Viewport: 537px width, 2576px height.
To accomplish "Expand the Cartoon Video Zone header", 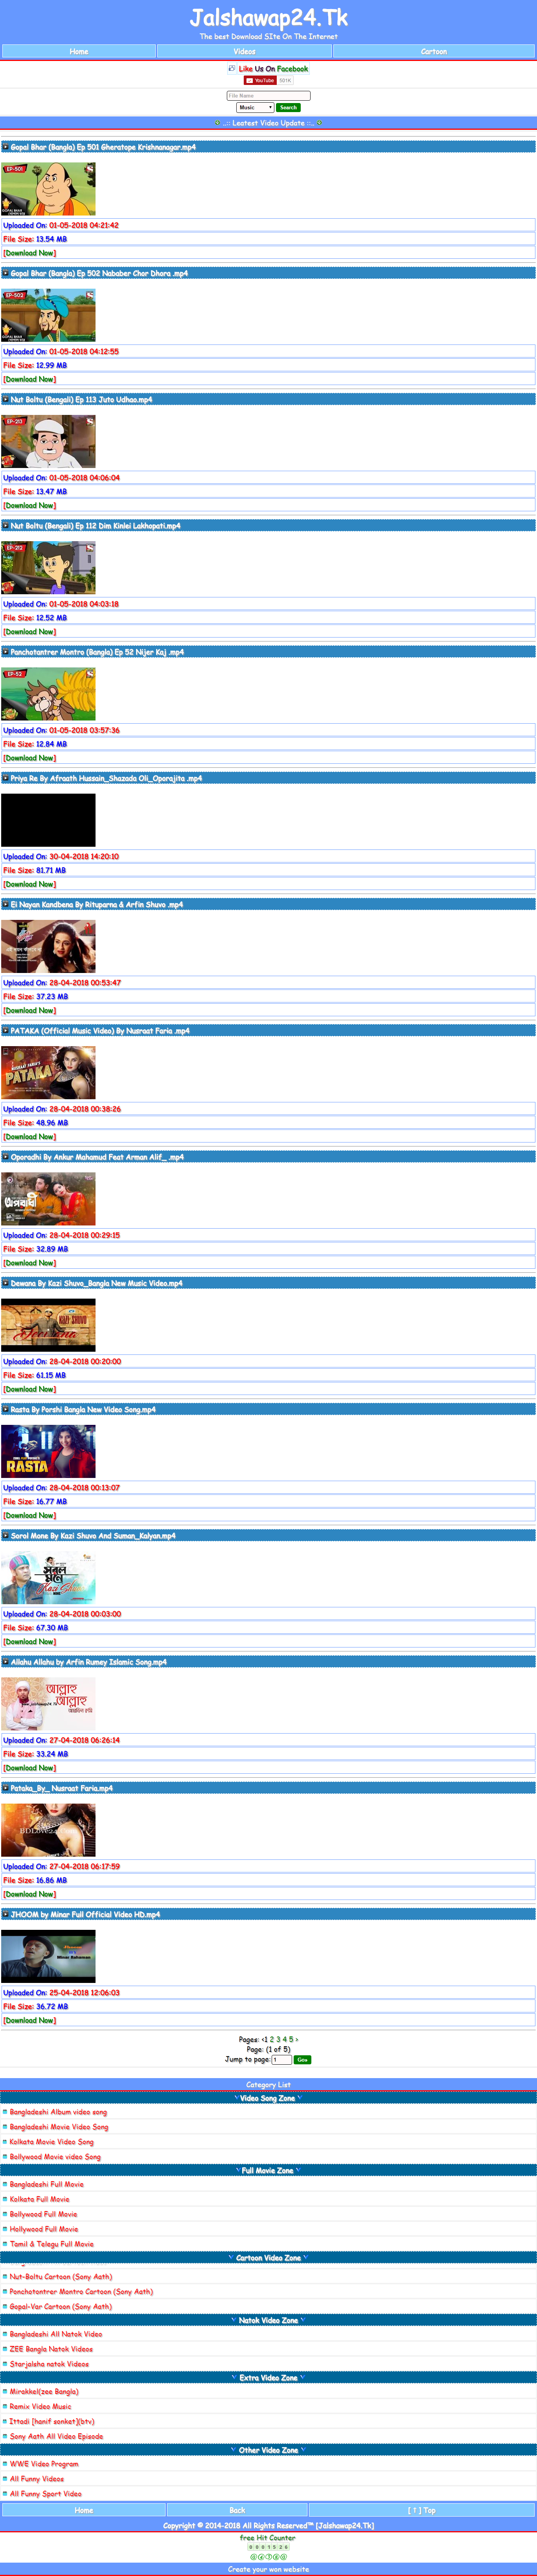I will tap(268, 2257).
